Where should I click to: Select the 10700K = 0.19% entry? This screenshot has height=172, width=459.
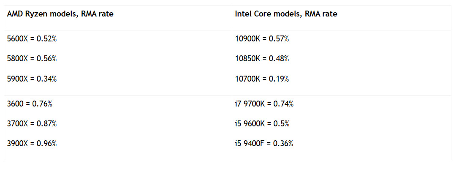tap(262, 79)
